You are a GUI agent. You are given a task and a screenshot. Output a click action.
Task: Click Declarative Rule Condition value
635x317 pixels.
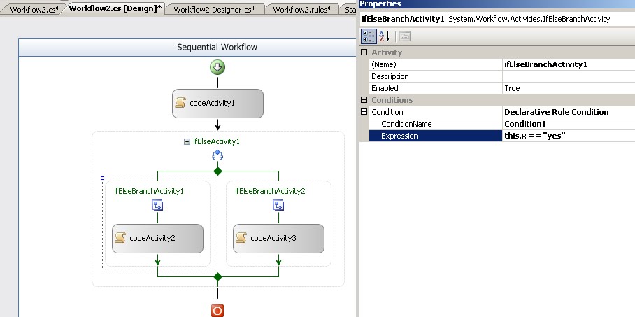pyautogui.click(x=569, y=112)
